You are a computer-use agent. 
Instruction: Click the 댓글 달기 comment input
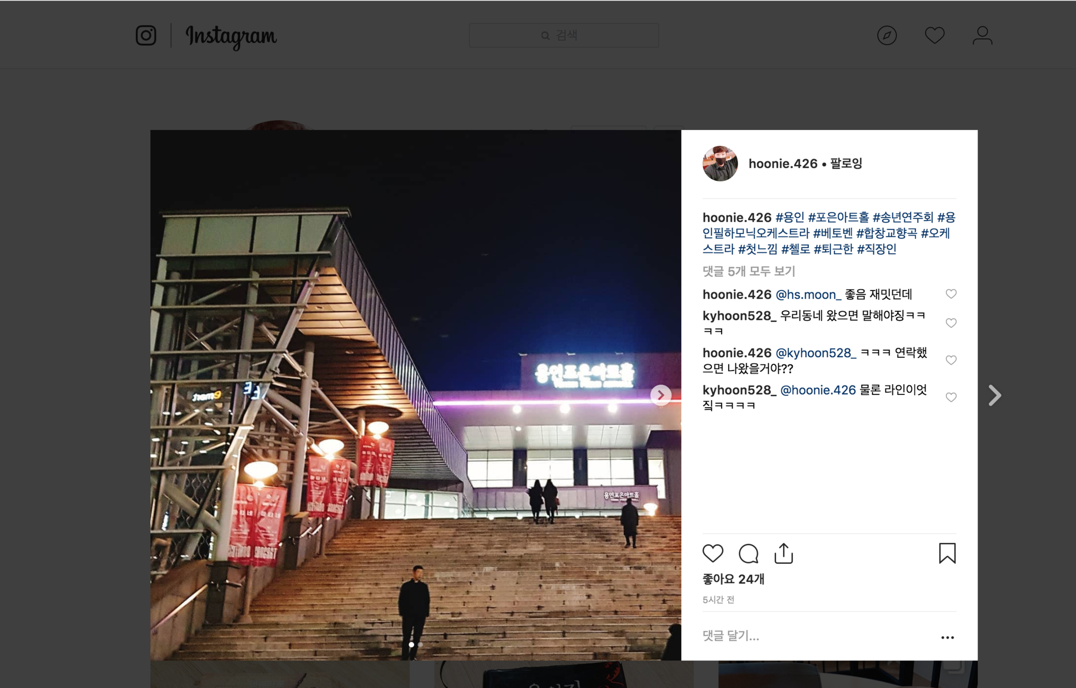(816, 636)
